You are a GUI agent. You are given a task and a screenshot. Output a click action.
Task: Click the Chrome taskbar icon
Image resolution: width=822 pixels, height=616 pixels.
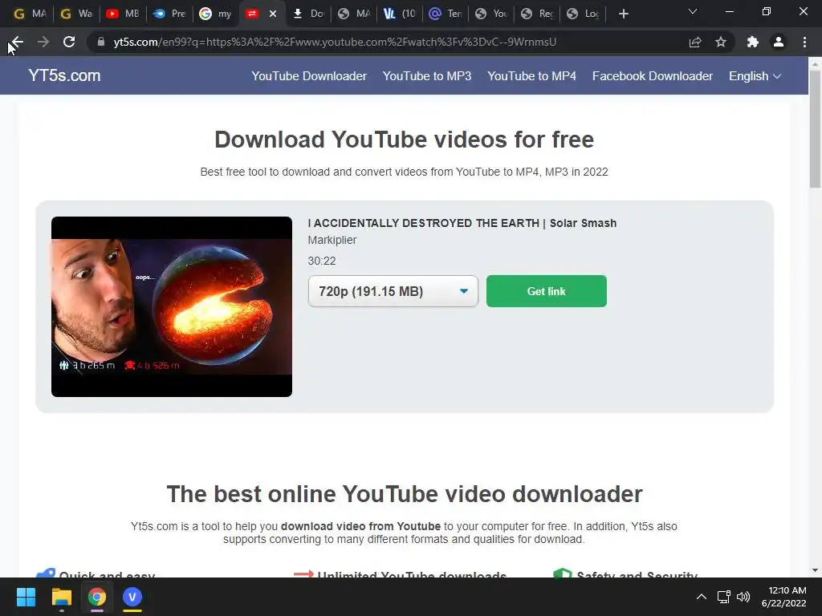coord(96,597)
